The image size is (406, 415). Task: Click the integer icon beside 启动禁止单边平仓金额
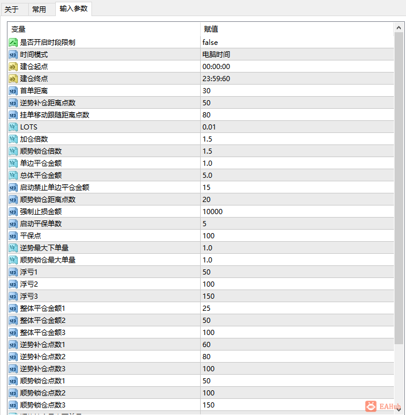click(x=13, y=188)
